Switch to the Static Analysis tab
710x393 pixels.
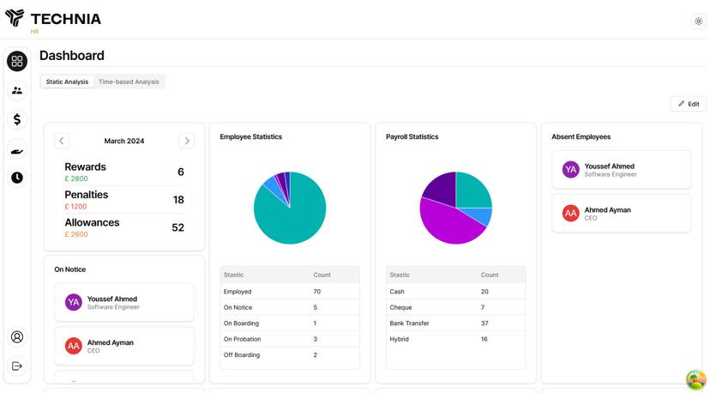(x=67, y=82)
